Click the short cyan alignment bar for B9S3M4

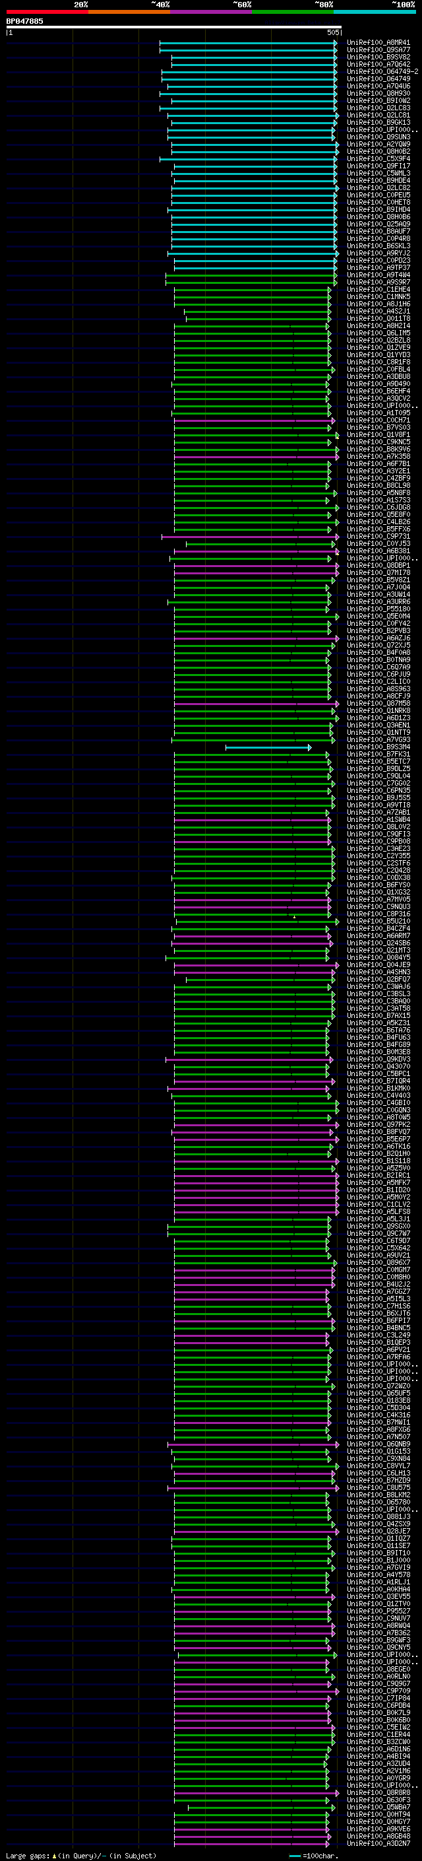click(x=268, y=747)
